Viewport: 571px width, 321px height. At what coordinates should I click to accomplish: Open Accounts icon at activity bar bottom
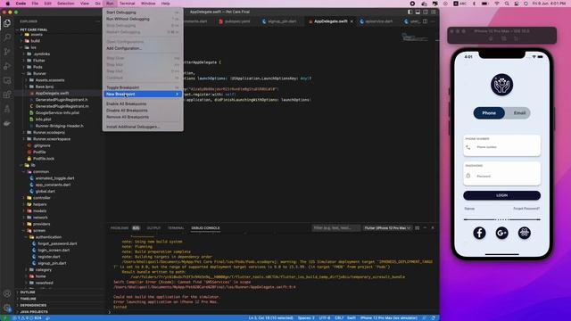[7, 293]
